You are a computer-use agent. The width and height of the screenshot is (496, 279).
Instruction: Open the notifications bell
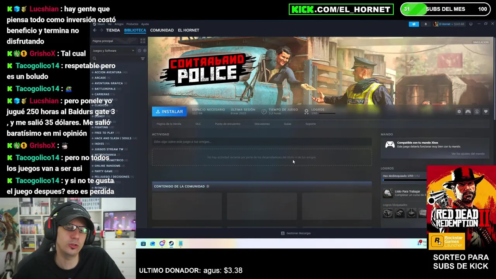[x=425, y=24]
